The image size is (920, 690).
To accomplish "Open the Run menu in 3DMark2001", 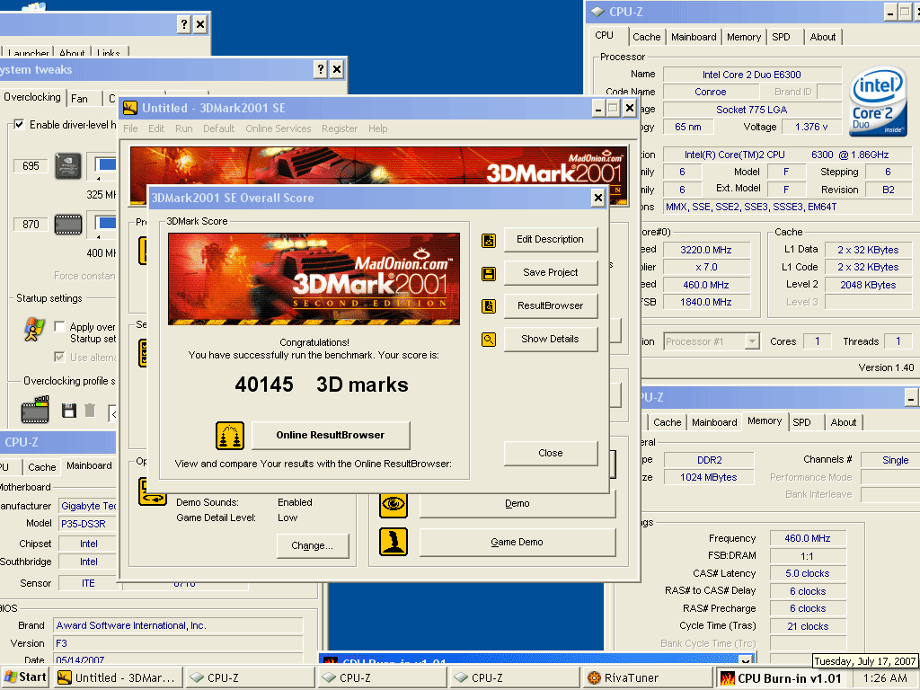I will pos(183,128).
